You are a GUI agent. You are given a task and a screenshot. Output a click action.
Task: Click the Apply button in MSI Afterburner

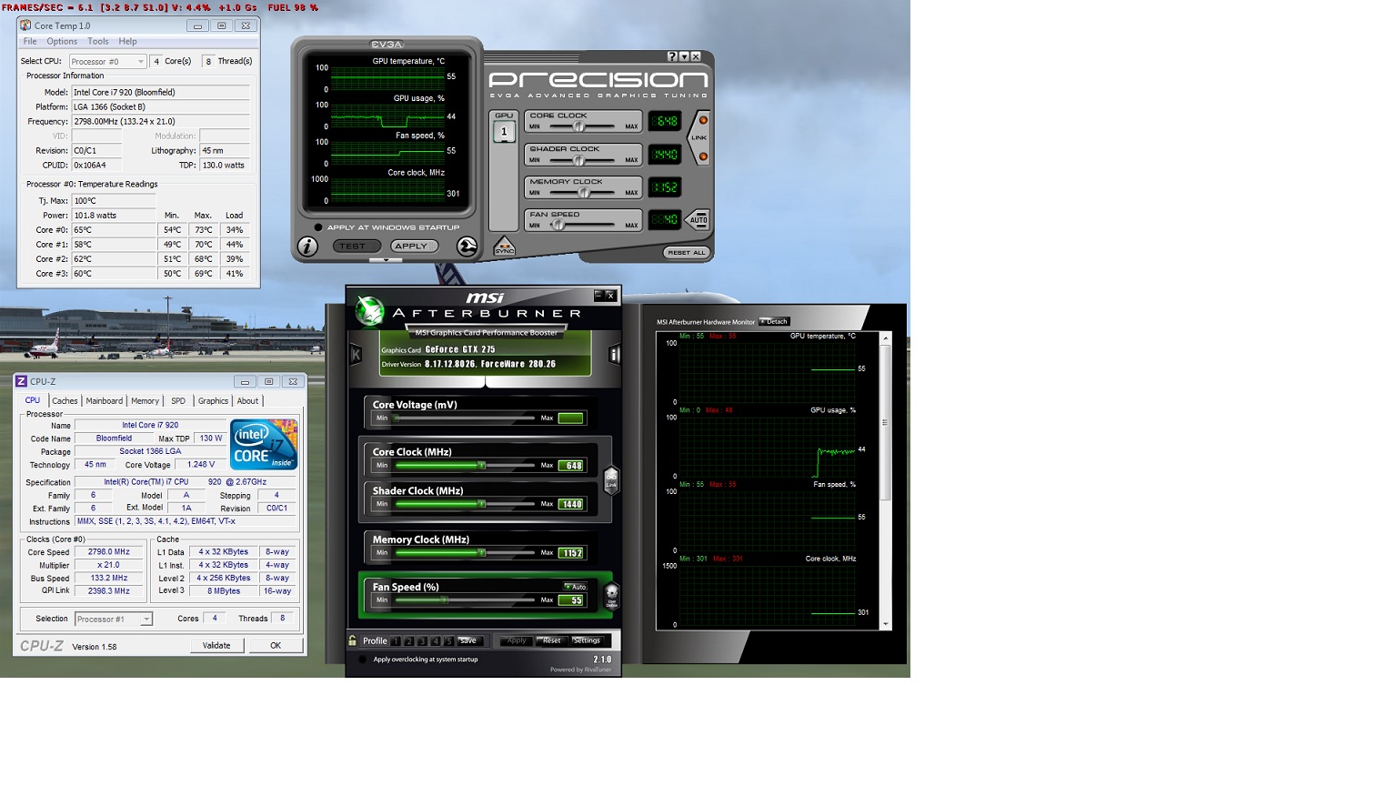coord(517,640)
